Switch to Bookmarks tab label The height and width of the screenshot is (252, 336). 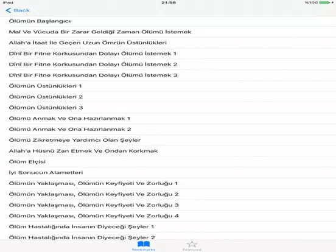coord(144,250)
